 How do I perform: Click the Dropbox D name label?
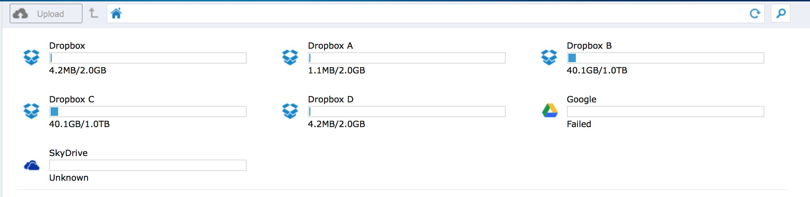(x=330, y=99)
